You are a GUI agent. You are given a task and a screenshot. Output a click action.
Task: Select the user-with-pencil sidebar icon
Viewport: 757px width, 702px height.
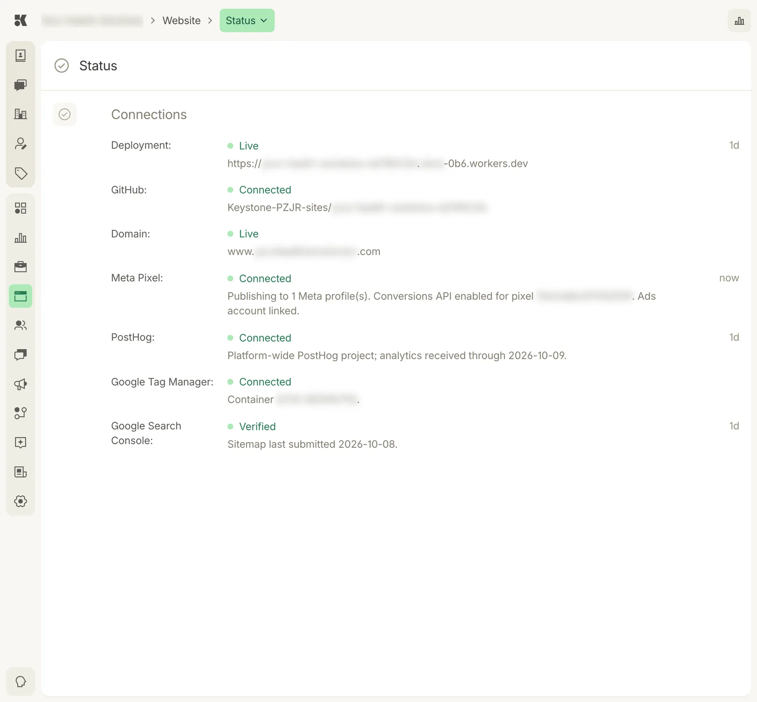click(20, 144)
